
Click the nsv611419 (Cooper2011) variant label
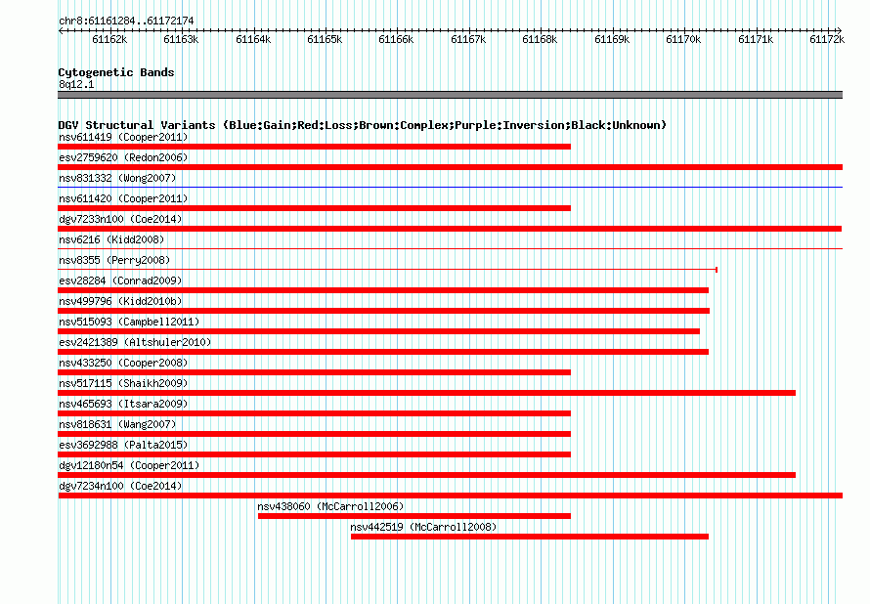click(123, 137)
